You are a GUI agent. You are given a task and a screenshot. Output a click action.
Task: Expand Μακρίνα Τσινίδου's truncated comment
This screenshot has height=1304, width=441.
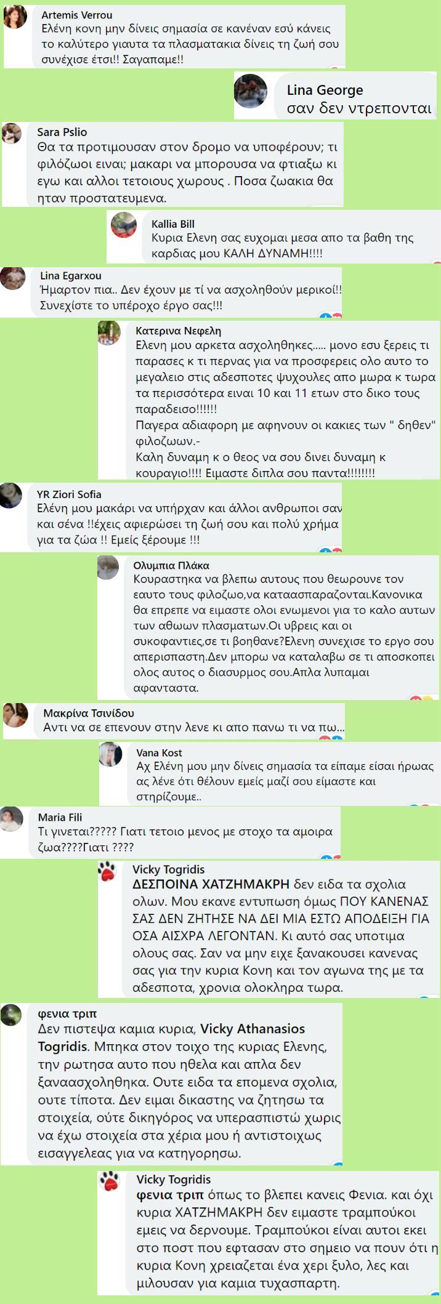[x=333, y=727]
